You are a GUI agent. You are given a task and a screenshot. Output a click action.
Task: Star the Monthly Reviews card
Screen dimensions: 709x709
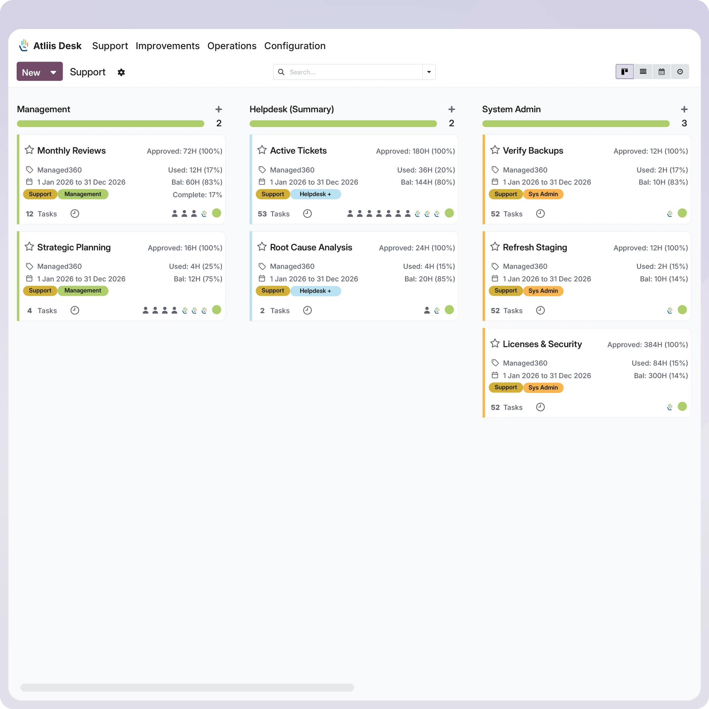(x=29, y=150)
